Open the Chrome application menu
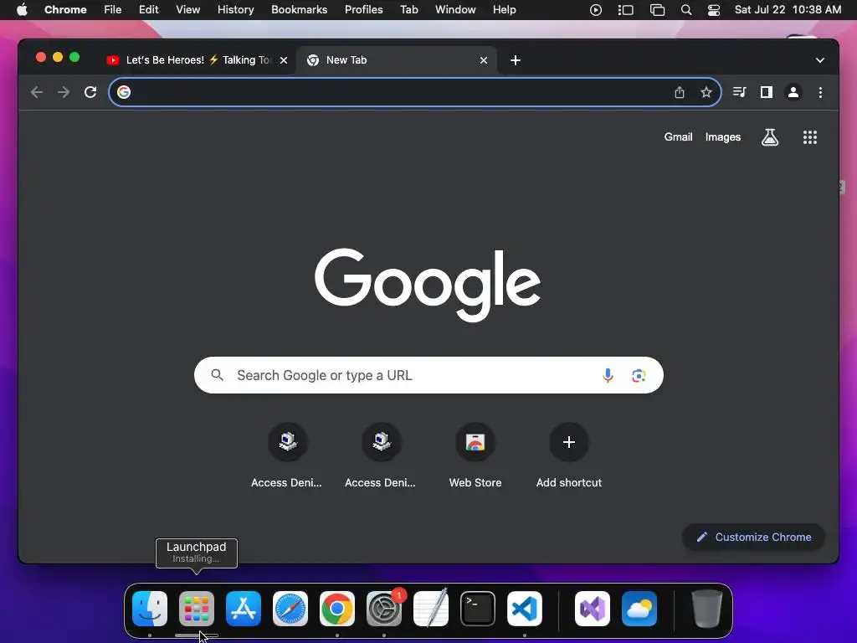Image resolution: width=857 pixels, height=643 pixels. coord(65,10)
